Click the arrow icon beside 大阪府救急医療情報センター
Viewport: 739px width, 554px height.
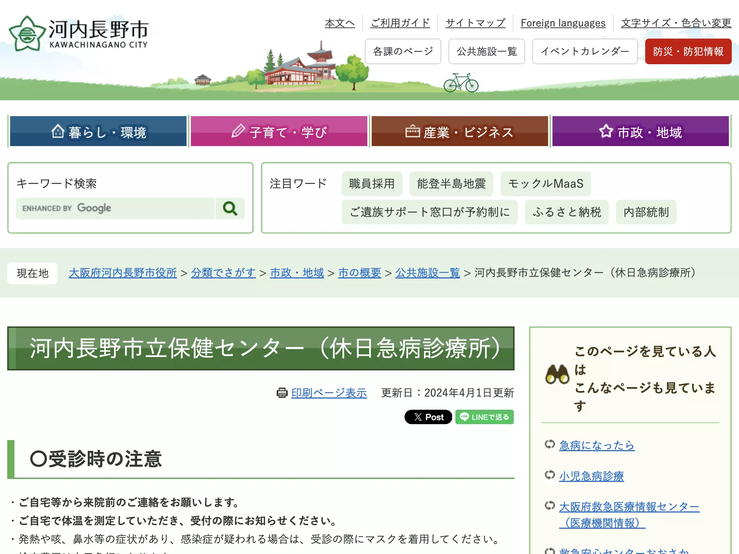[x=550, y=506]
